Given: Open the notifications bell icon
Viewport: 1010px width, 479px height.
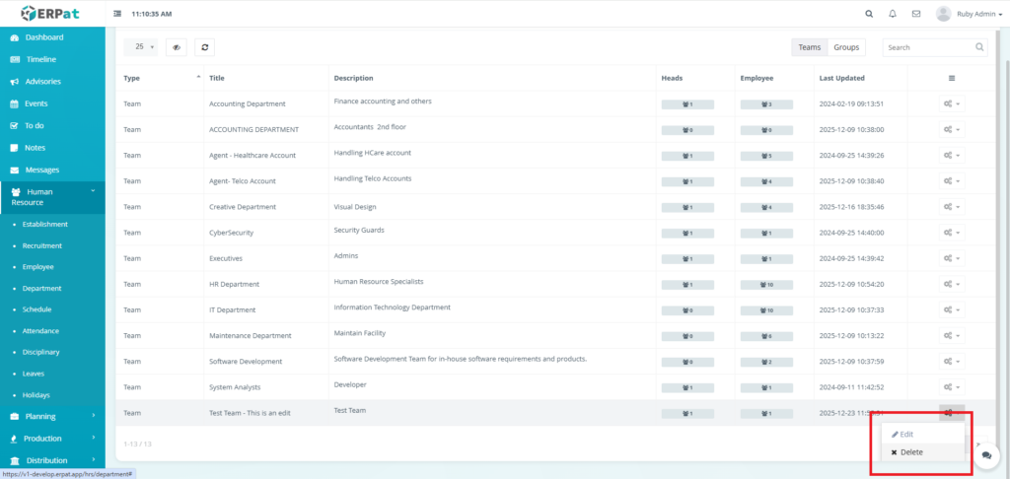Looking at the screenshot, I should click(x=893, y=14).
